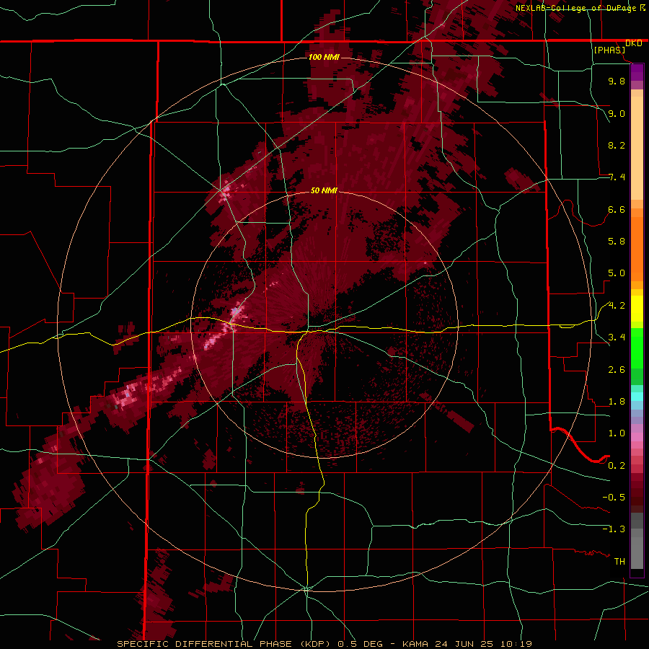Screen dimensions: 649x649
Task: Click the 7.4 value on the scale
Action: point(617,177)
